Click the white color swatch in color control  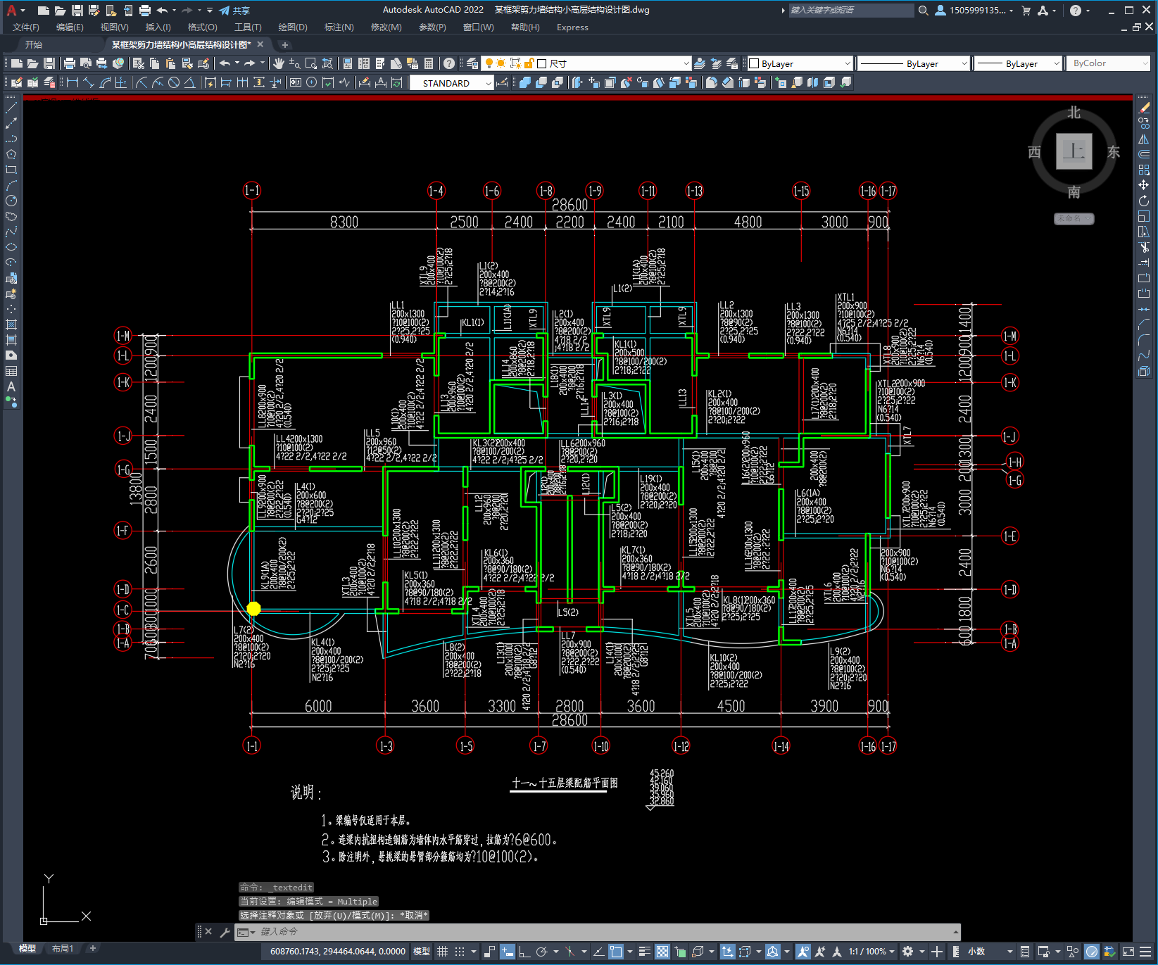pyautogui.click(x=754, y=63)
